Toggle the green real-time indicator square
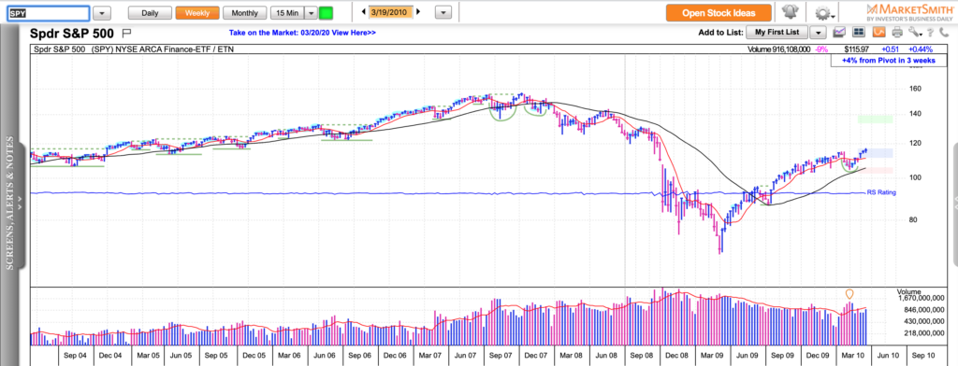Image resolution: width=958 pixels, height=366 pixels. click(x=327, y=12)
